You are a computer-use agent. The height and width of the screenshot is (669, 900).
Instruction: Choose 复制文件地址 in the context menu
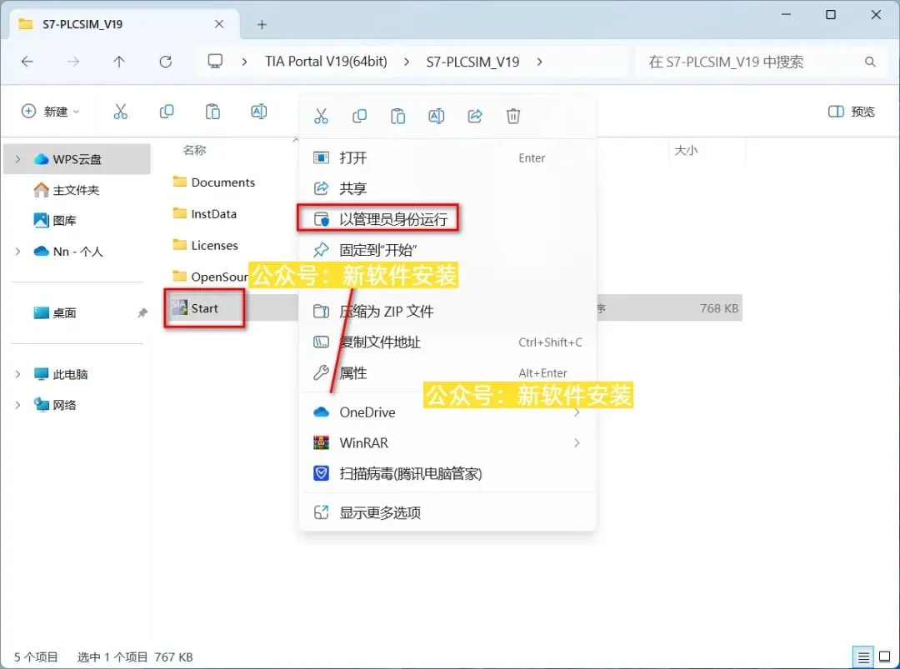point(448,342)
